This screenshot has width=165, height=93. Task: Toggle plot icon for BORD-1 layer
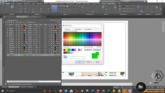(x=49, y=28)
